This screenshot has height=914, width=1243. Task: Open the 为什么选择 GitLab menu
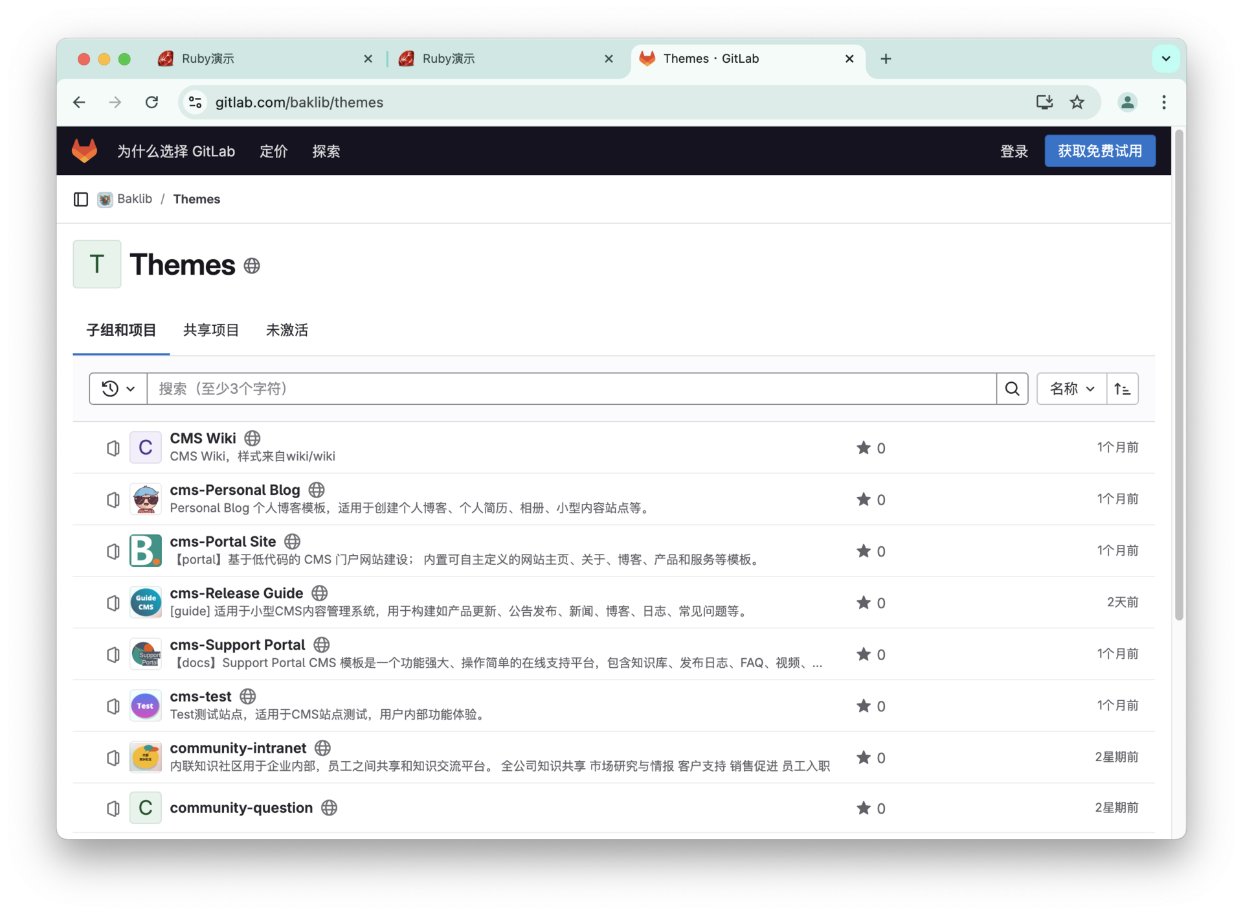tap(176, 152)
